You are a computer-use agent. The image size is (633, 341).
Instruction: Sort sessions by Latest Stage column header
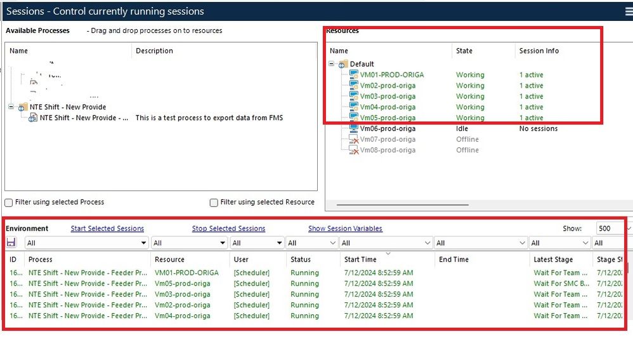(x=560, y=259)
